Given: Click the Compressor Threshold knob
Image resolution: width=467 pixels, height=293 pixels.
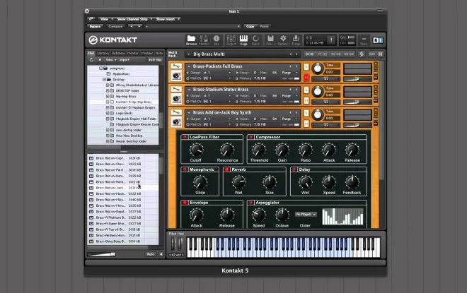Looking at the screenshot, I should pyautogui.click(x=259, y=150).
